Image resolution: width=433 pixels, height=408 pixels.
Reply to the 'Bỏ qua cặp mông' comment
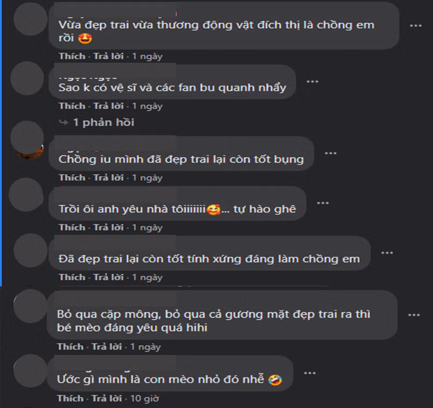tap(107, 347)
